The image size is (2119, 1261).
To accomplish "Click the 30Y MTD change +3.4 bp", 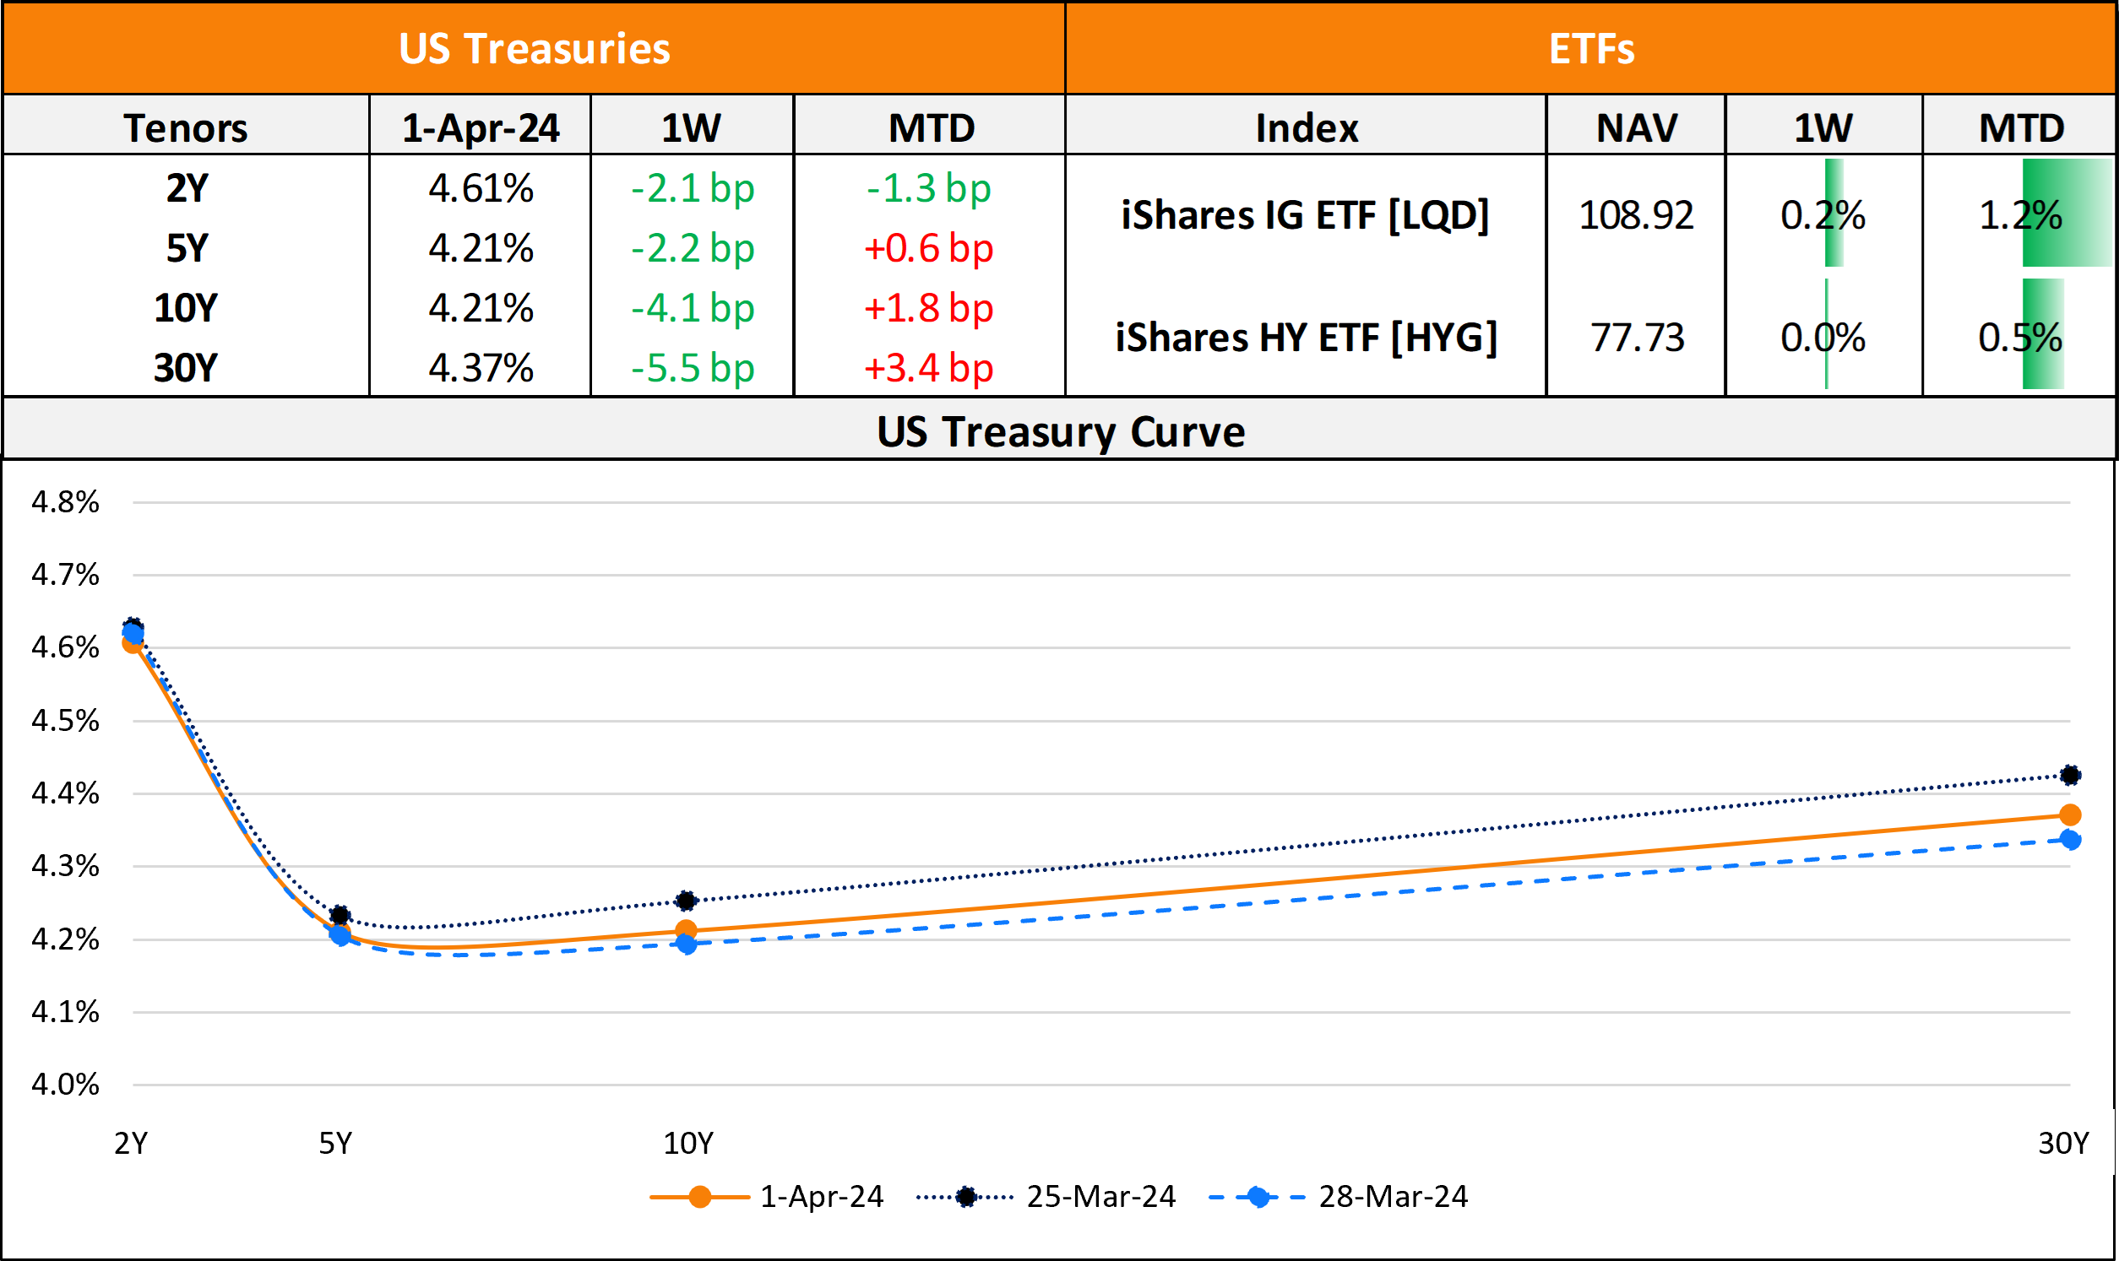I will click(x=928, y=368).
